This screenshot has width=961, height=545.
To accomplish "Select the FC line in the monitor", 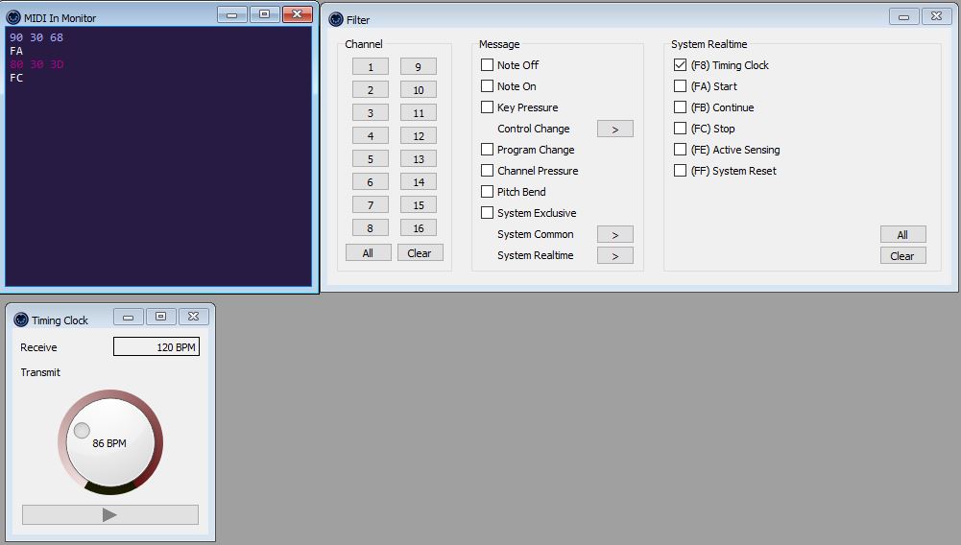I will point(16,78).
